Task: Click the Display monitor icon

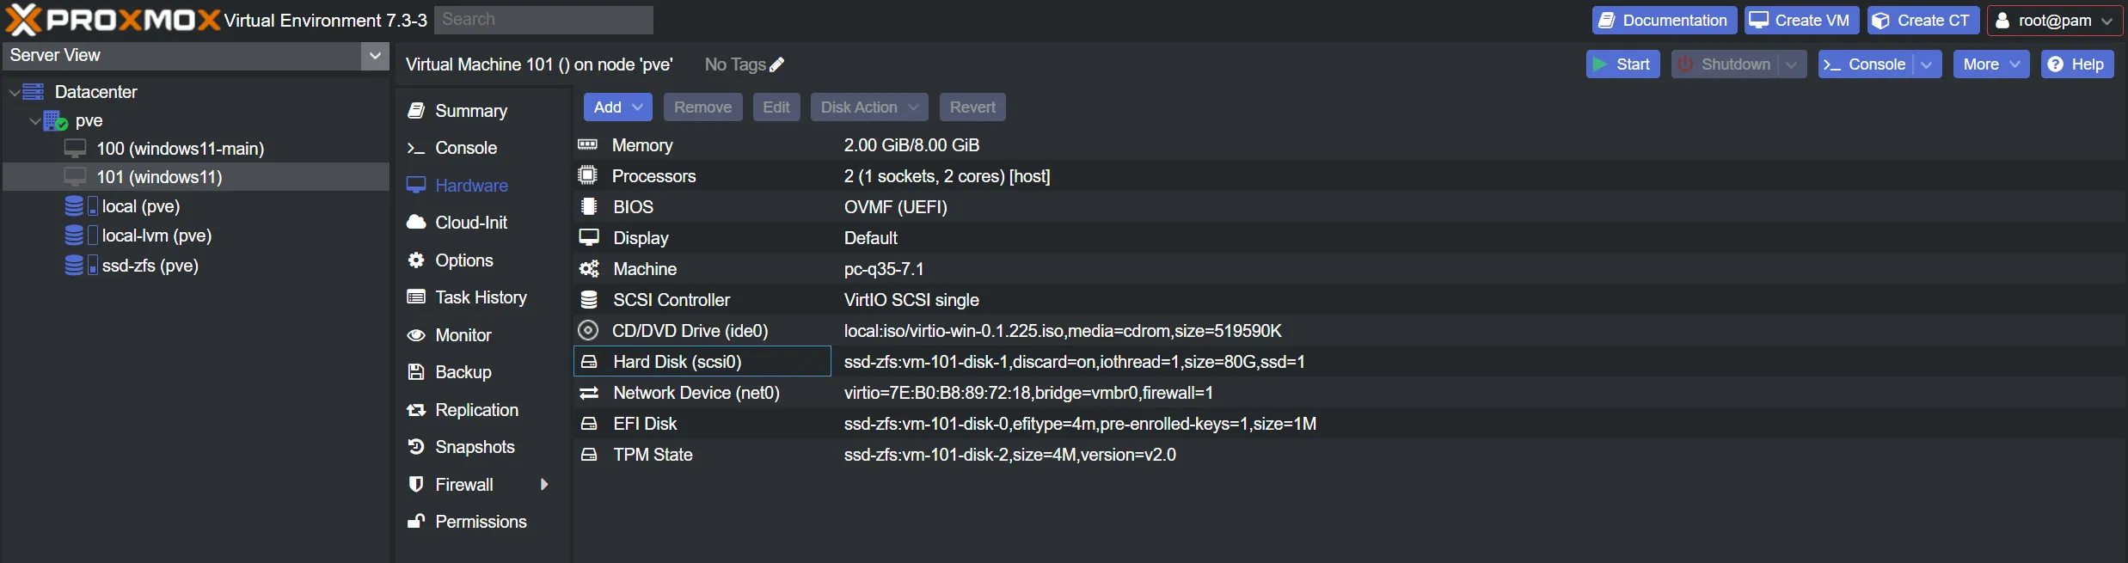Action: [x=589, y=238]
